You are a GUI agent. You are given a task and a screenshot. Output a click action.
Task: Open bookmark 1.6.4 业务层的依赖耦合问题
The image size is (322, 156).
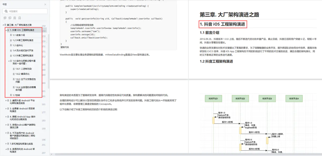26,88
